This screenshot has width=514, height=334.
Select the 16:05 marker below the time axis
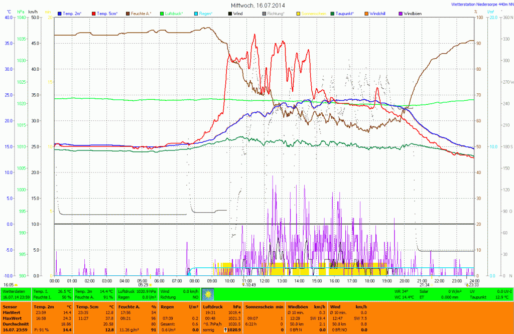click(x=10, y=284)
